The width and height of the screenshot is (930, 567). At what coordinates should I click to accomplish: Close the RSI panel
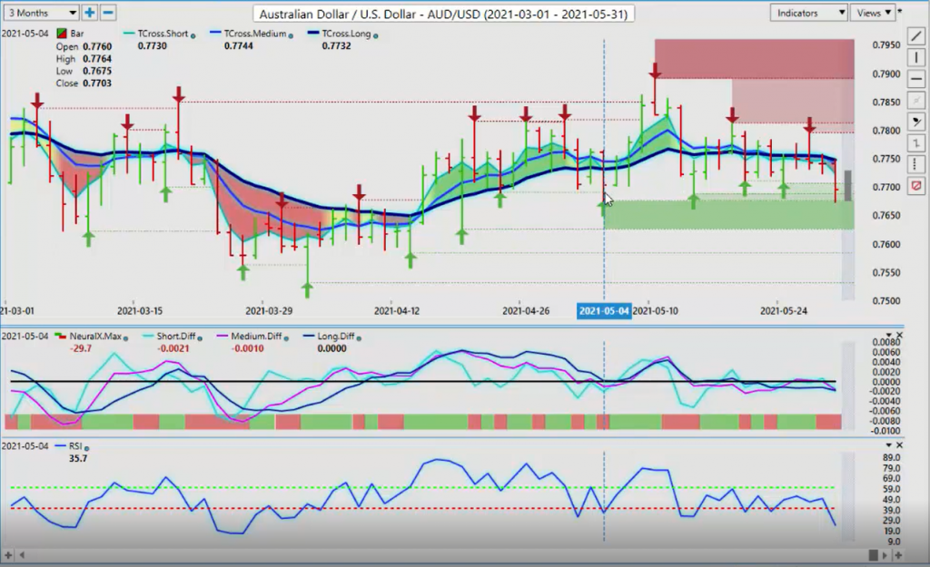pos(899,445)
